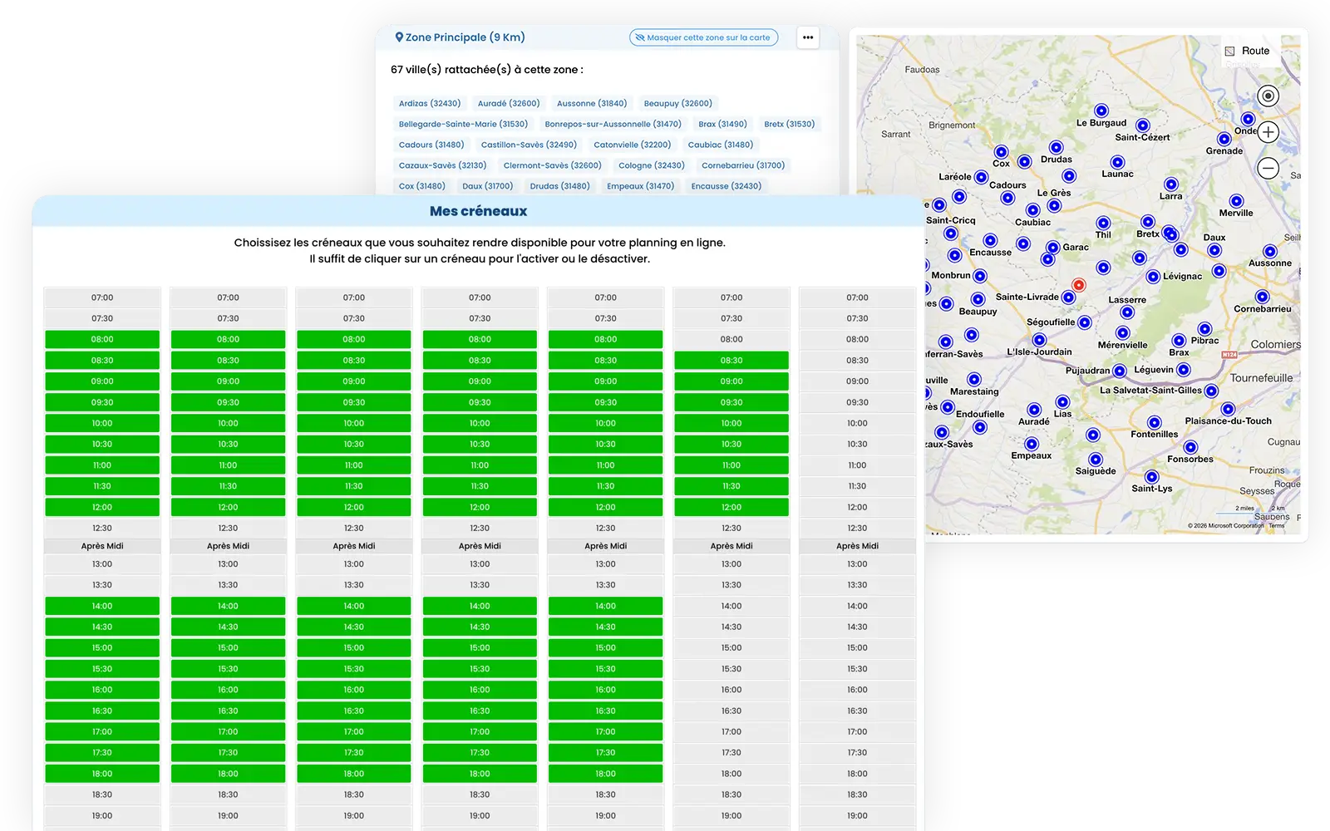Enable the 08:00 slot in sixth column
This screenshot has height=831, width=1330.
731,340
